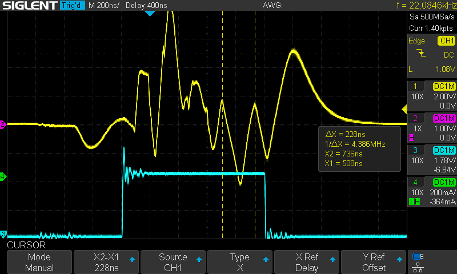Open channel 2 DC1M settings box

click(444, 118)
